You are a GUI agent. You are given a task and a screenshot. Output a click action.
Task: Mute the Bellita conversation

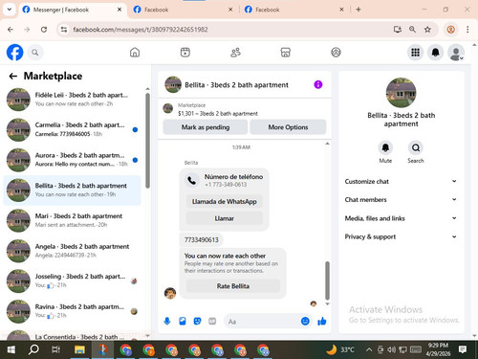coord(385,148)
